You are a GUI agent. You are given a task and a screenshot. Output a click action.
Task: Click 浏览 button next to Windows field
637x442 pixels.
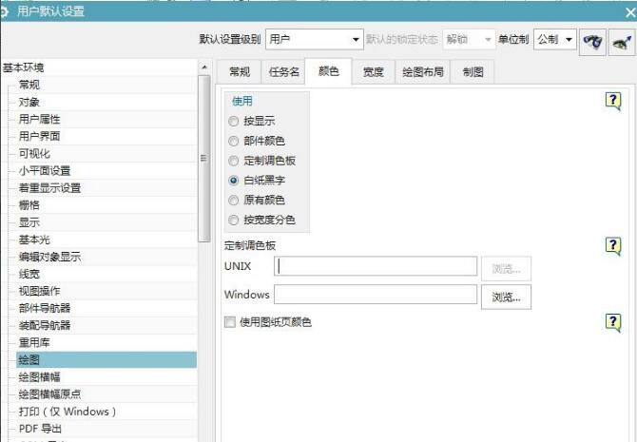point(506,297)
